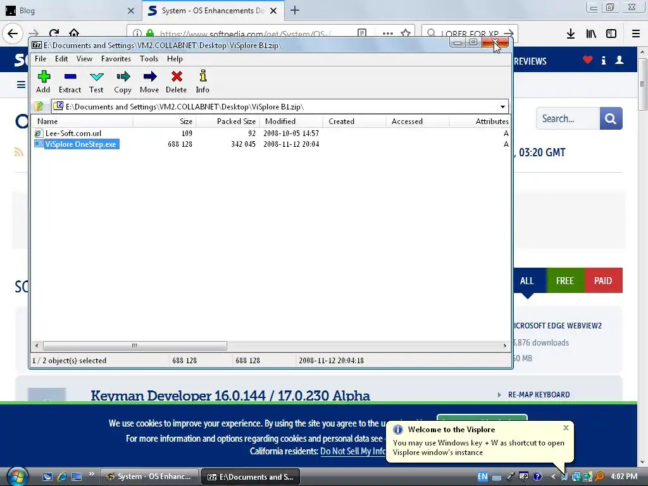This screenshot has height=486, width=648.
Task: Open the Tools menu in 7-Zip
Action: coord(149,59)
